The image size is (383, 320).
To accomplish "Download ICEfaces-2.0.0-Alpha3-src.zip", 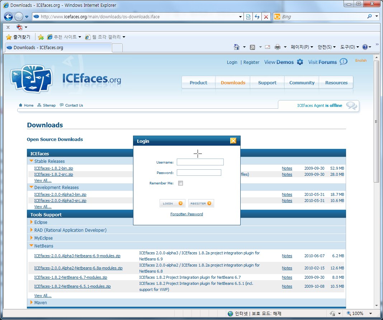I will pyautogui.click(x=60, y=201).
